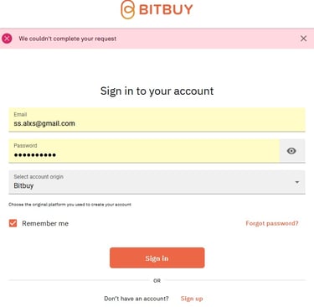Toggle the Remember me checkbox
314x307 pixels.
tap(13, 223)
